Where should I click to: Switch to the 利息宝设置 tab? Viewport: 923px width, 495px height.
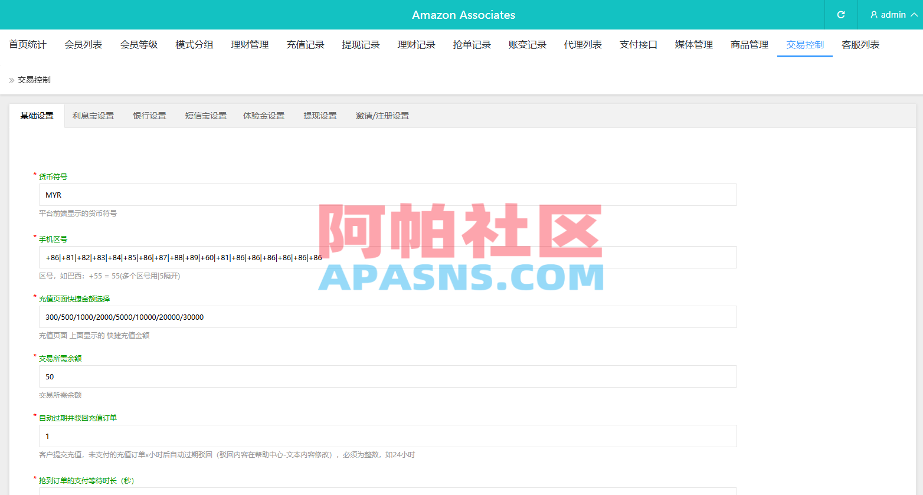pos(93,116)
